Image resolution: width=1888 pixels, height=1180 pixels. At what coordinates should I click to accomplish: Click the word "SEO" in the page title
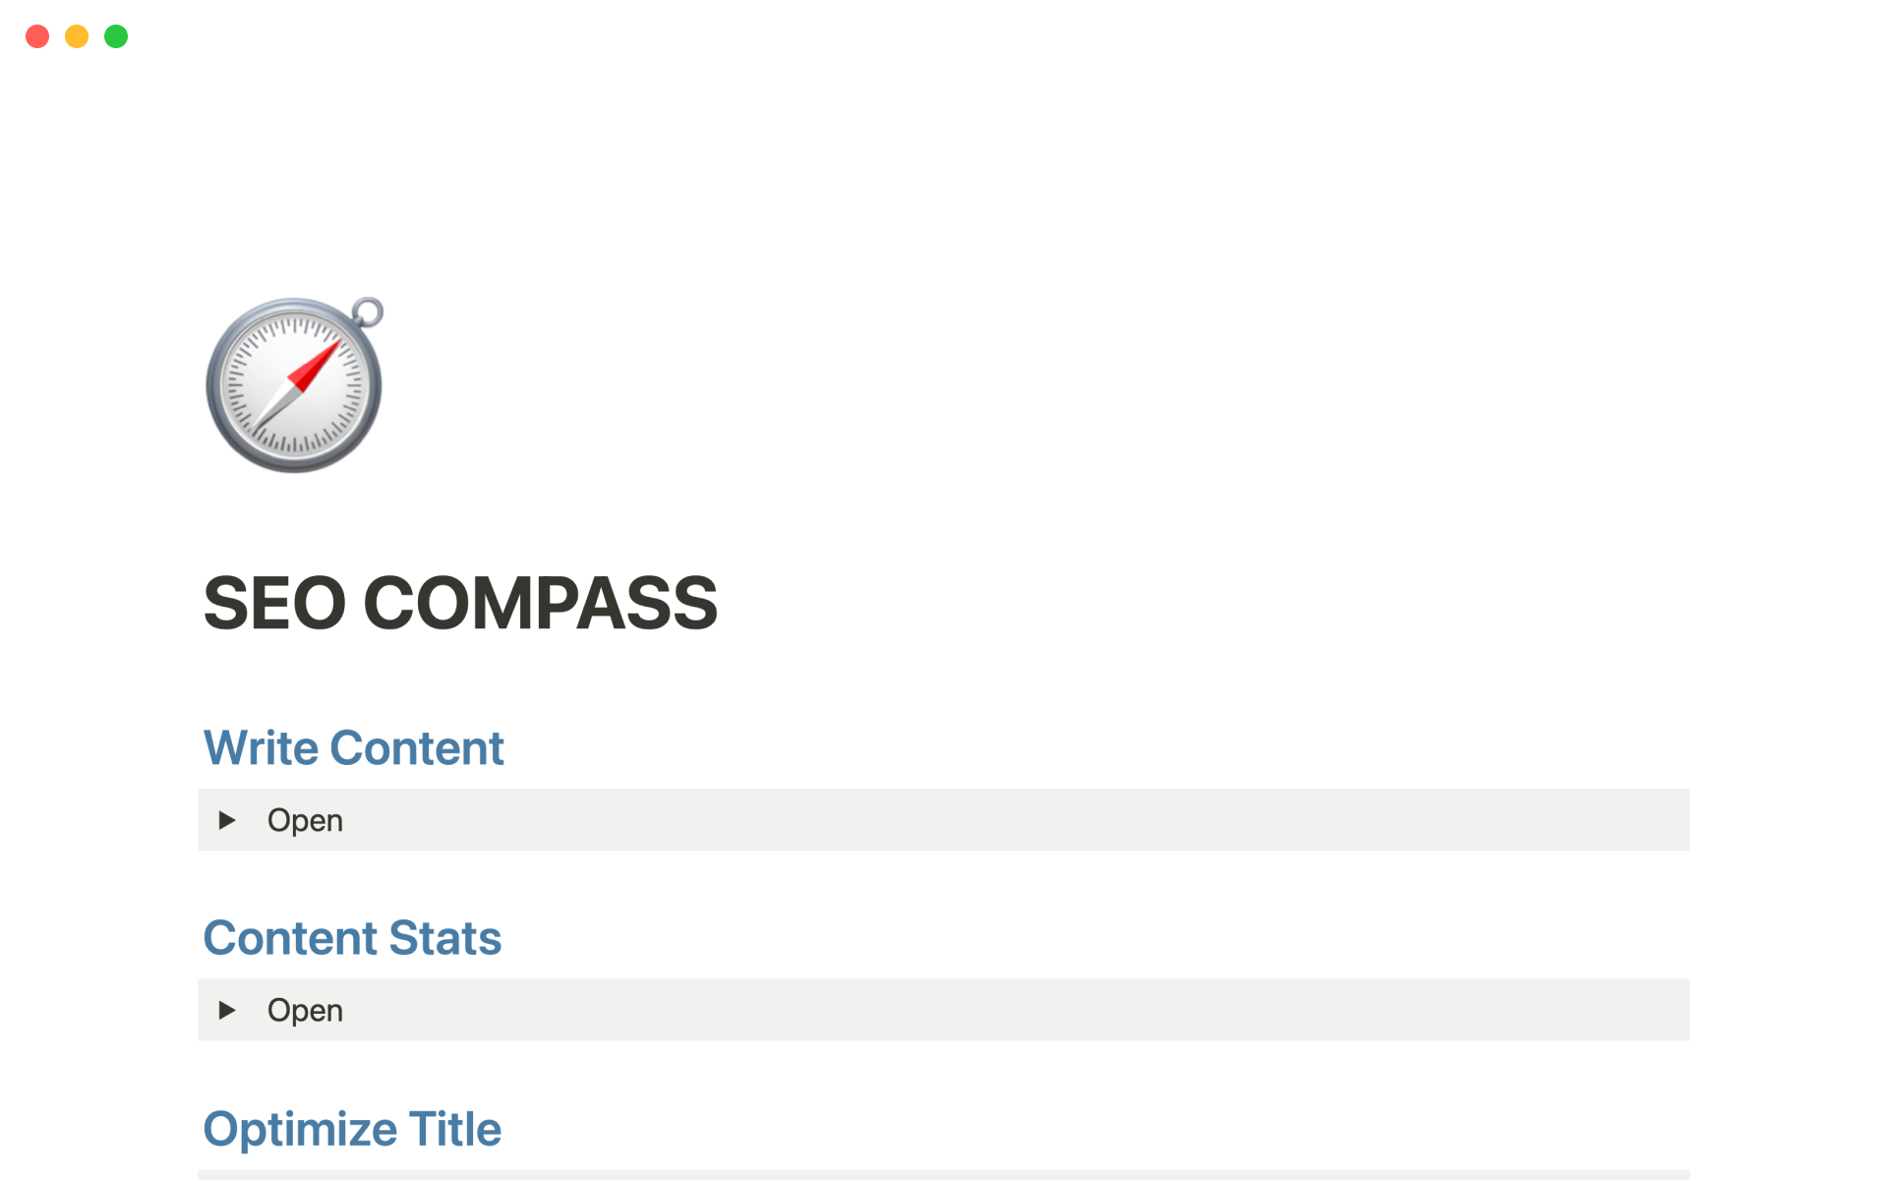coord(274,603)
